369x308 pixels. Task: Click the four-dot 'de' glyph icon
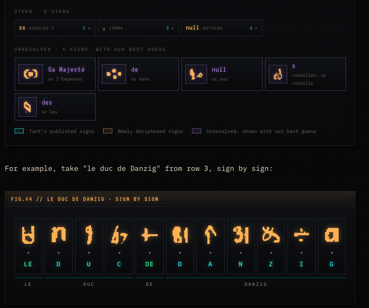[x=114, y=74]
